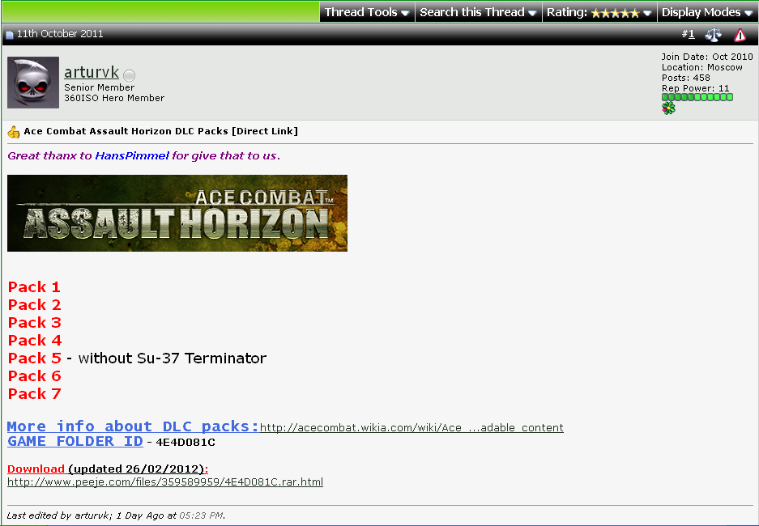Click the red Download label
The image size is (759, 526).
click(x=36, y=469)
